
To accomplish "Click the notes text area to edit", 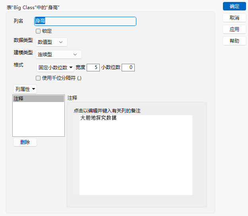I will [136, 155].
